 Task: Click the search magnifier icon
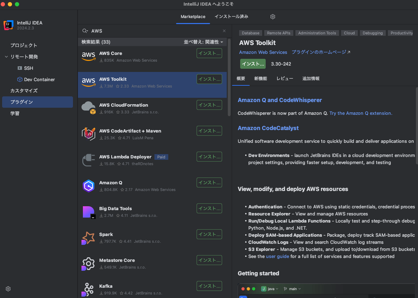85,31
